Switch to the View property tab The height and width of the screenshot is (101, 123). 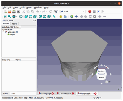click(x=5, y=94)
